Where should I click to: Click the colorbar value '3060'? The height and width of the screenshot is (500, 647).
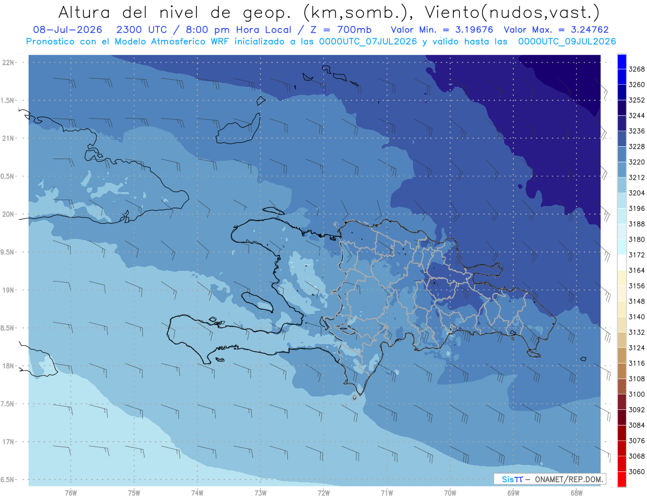[x=637, y=472]
